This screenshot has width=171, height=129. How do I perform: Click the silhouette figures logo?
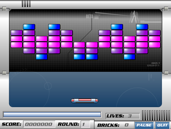[134, 17]
